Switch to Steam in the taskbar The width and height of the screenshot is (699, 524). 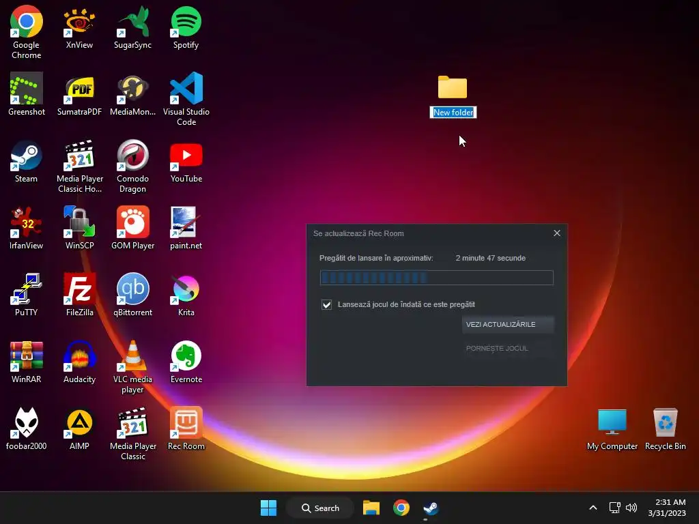tap(431, 508)
